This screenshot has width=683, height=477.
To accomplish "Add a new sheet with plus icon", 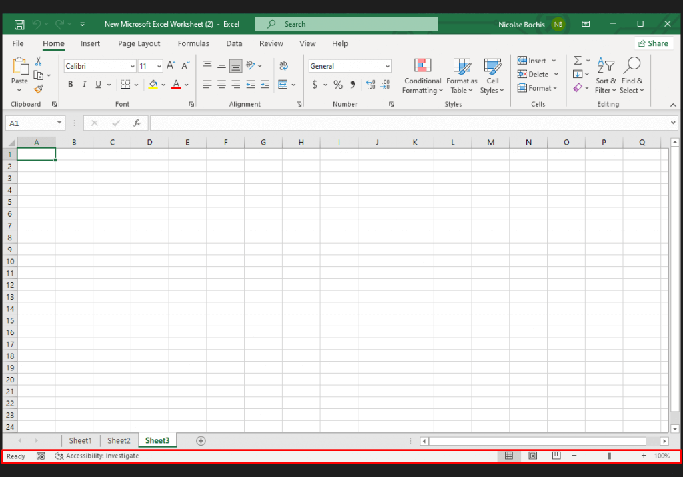I will pyautogui.click(x=201, y=441).
